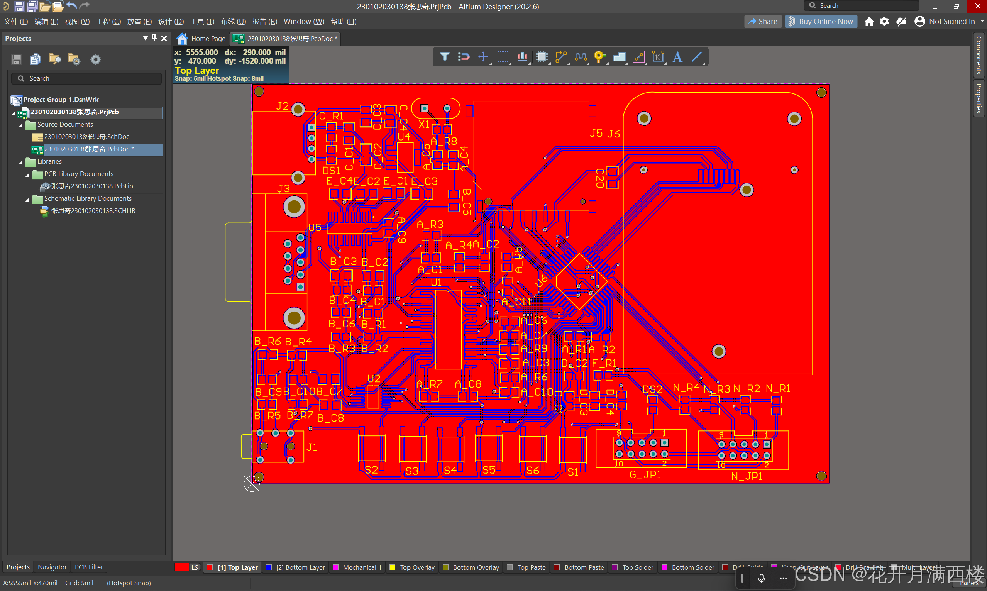Viewport: 987px width, 591px height.
Task: Open the 设计 (D) menu
Action: click(171, 22)
